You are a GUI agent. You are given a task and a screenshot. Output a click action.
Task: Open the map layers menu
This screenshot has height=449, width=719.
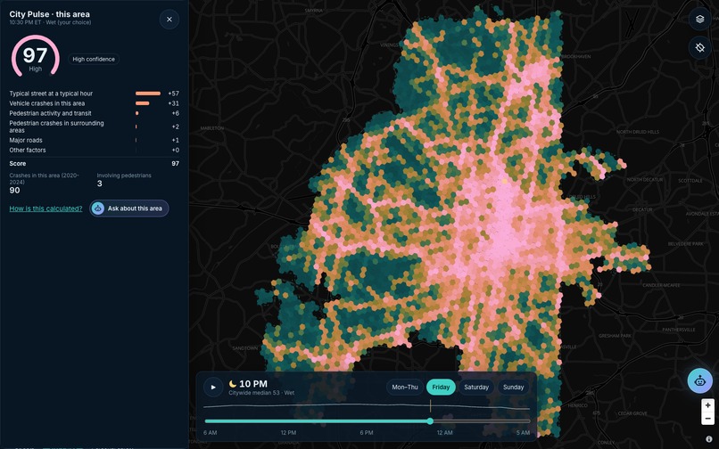(699, 20)
